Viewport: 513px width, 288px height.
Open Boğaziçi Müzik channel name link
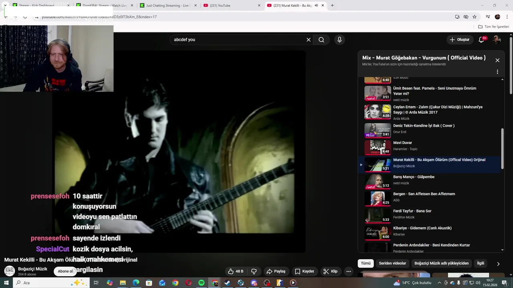[32, 269]
